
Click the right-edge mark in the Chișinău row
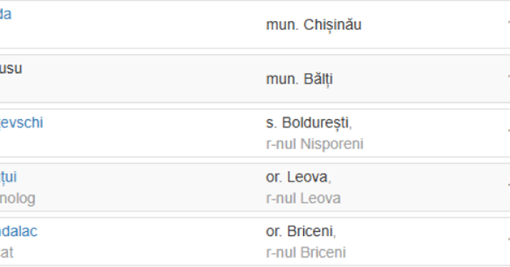tap(507, 23)
